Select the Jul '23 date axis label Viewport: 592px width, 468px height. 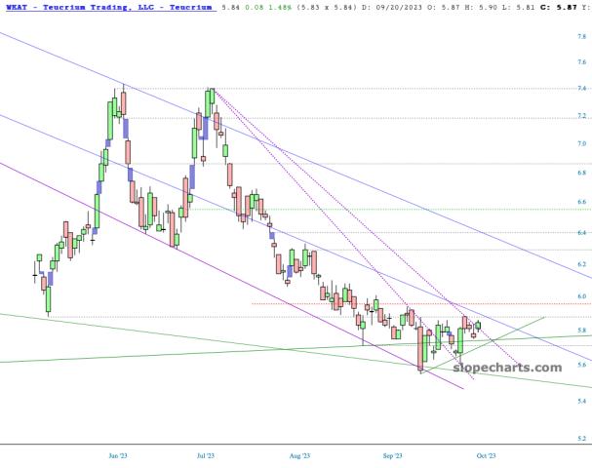pyautogui.click(x=206, y=454)
